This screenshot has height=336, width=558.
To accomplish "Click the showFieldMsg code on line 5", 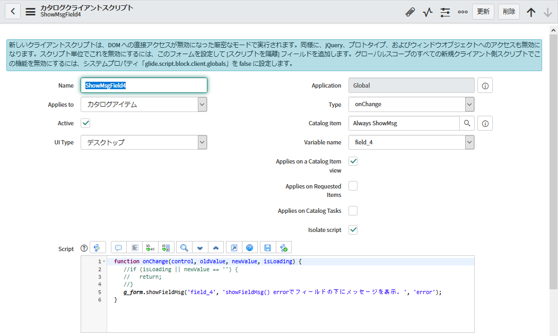I will pyautogui.click(x=282, y=292).
